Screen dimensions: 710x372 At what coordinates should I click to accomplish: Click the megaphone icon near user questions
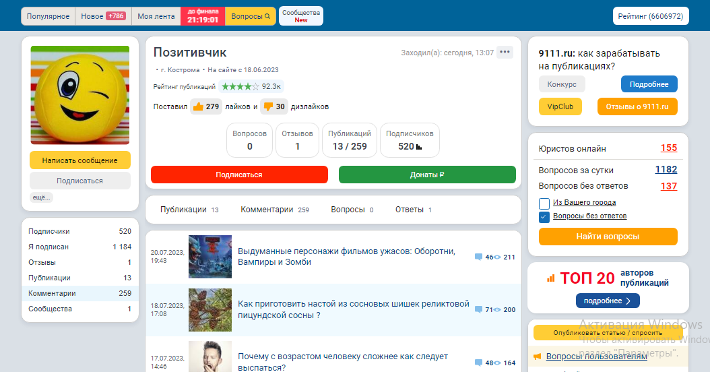538,356
